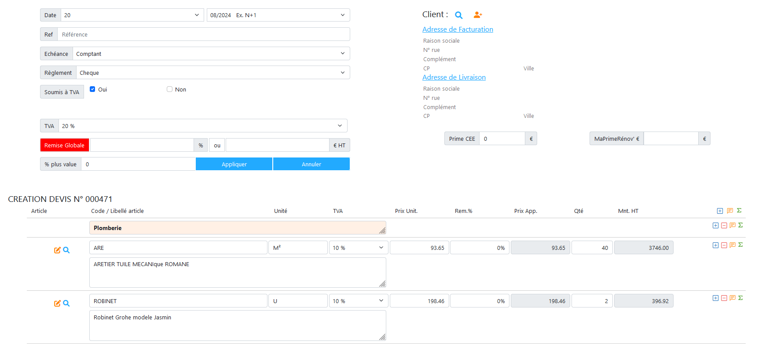
Task: Click the ROBINET quantity 2 field
Action: click(592, 301)
